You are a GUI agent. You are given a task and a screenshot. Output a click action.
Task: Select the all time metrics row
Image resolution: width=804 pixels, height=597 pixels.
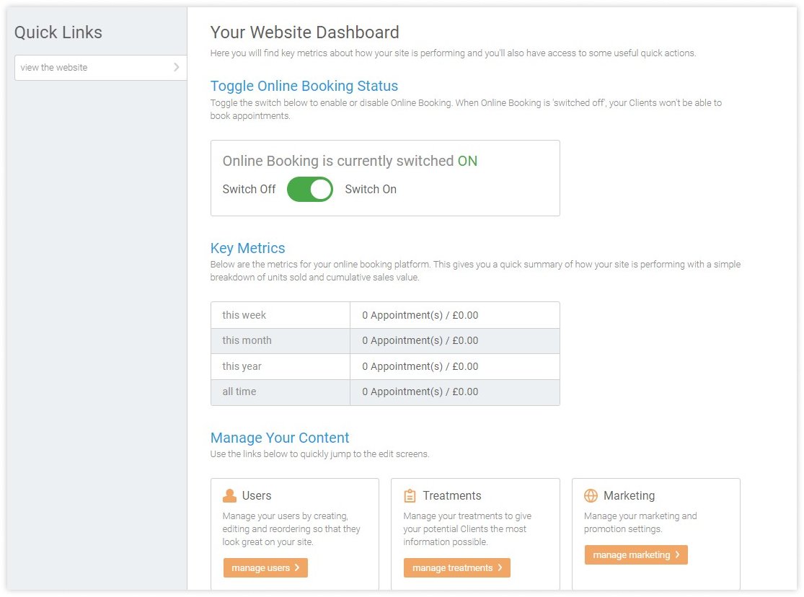tap(384, 392)
